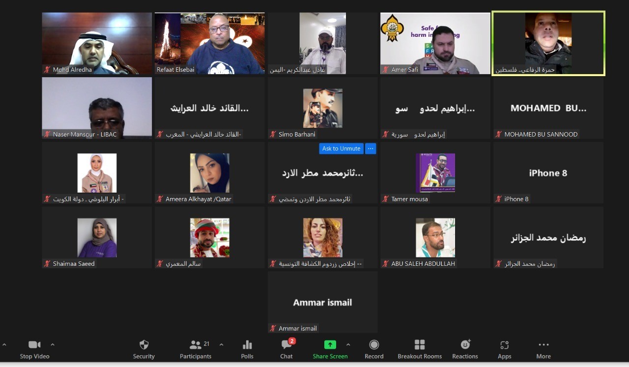This screenshot has height=367, width=629.
Task: Select Refaat Elsebai's video tile
Action: point(210,43)
